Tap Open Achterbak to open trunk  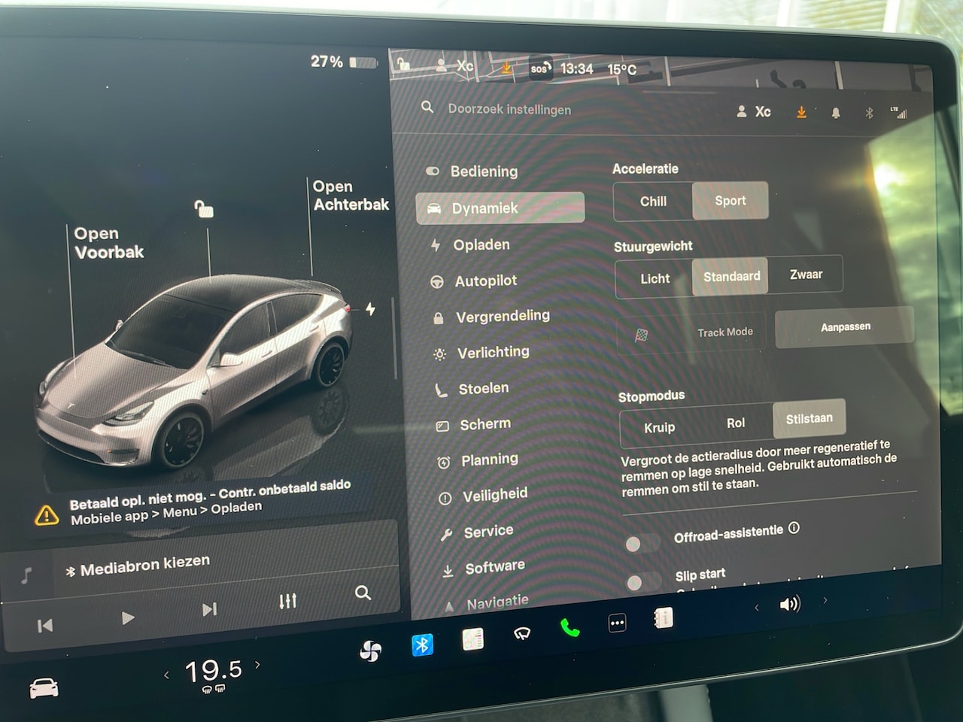pos(350,196)
